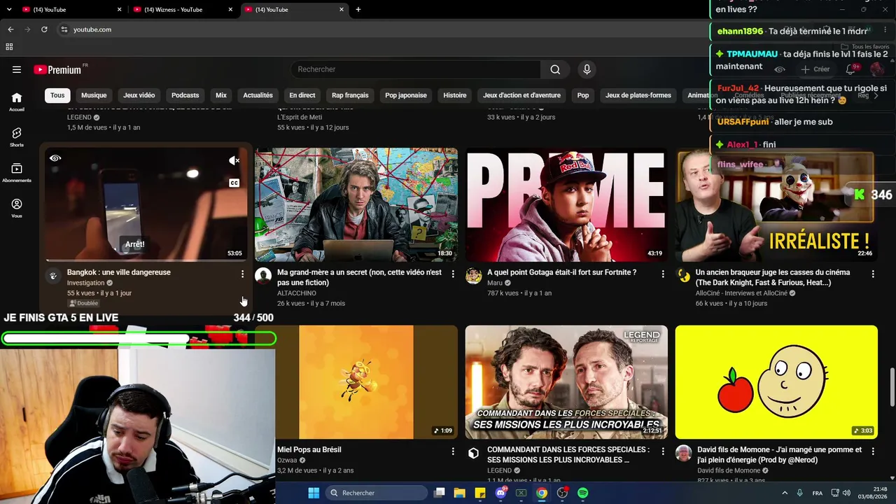Open the Maru channel avatar
Image resolution: width=896 pixels, height=504 pixels.
pyautogui.click(x=473, y=275)
